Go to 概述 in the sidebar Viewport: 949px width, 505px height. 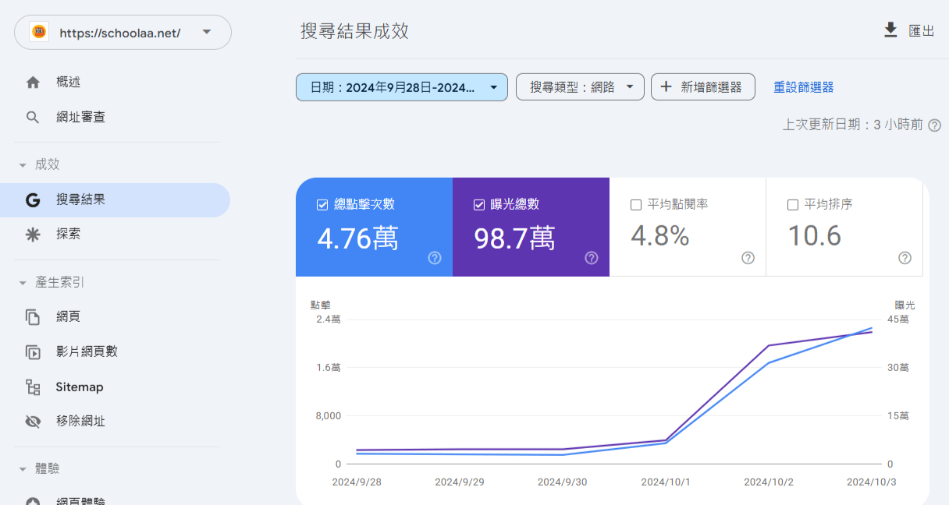[x=68, y=82]
